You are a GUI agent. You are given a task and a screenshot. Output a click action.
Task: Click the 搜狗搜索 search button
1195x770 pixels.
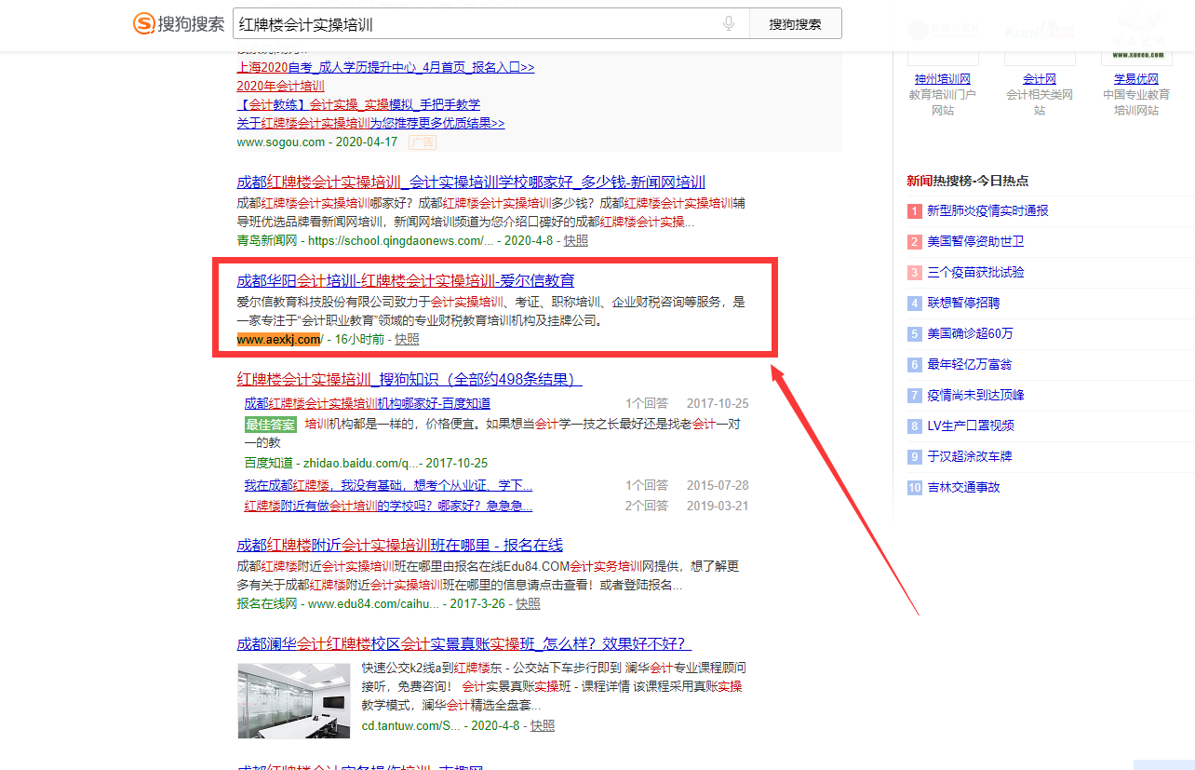click(x=795, y=24)
